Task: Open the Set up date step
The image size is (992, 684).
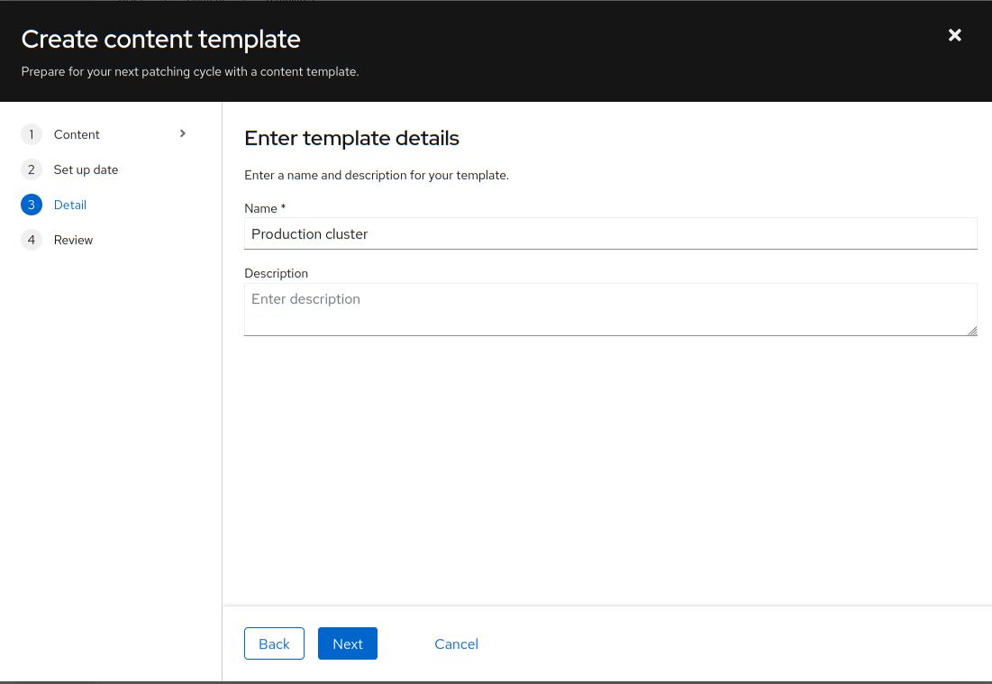Action: point(86,169)
